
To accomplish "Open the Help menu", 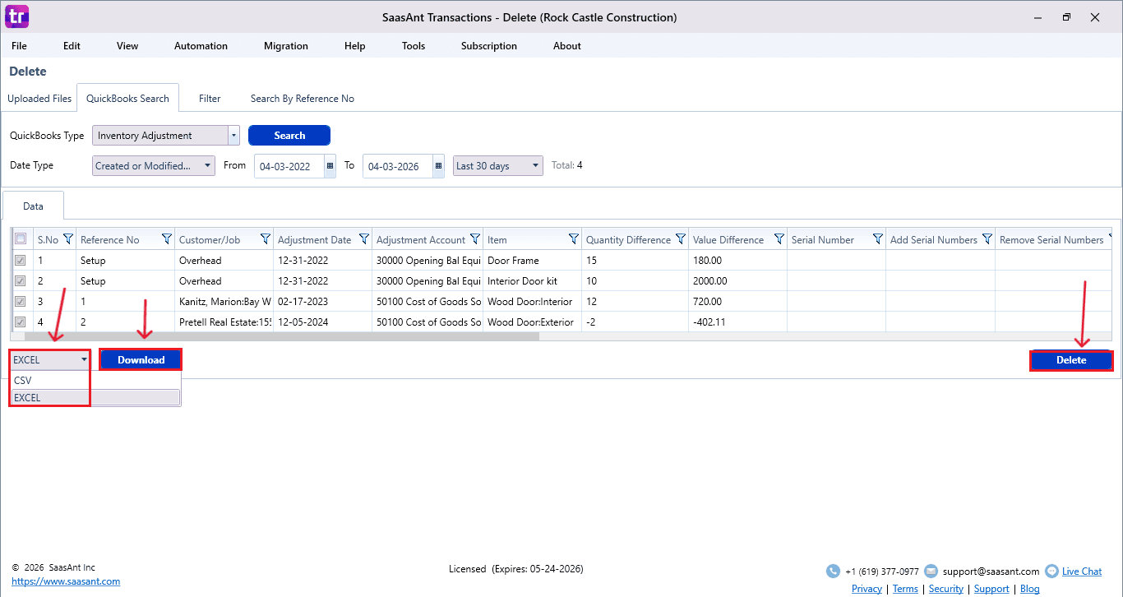I will pyautogui.click(x=355, y=46).
